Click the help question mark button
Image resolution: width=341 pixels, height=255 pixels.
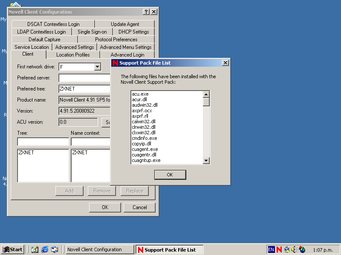coord(146,12)
